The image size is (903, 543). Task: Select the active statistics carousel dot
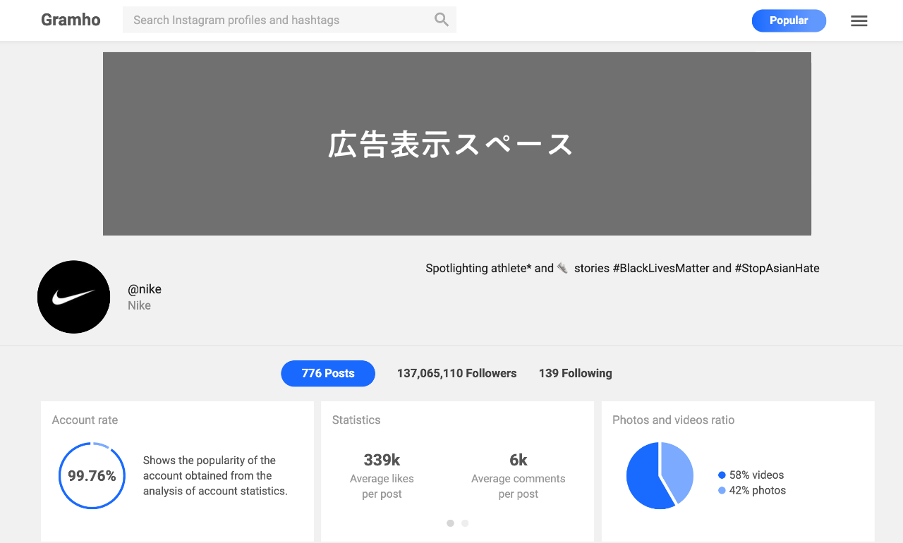[x=450, y=523]
